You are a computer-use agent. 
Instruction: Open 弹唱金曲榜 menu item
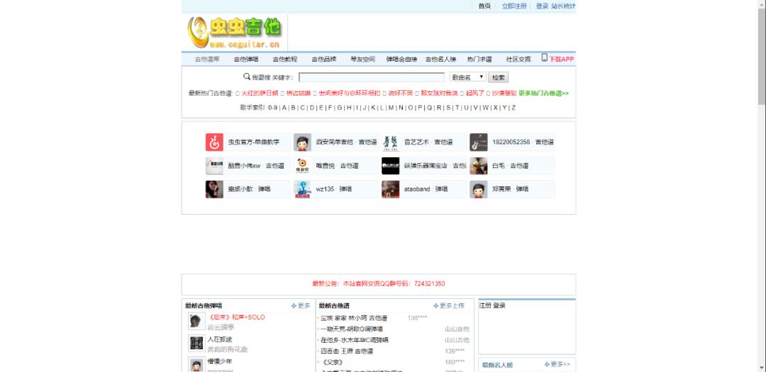(x=401, y=59)
